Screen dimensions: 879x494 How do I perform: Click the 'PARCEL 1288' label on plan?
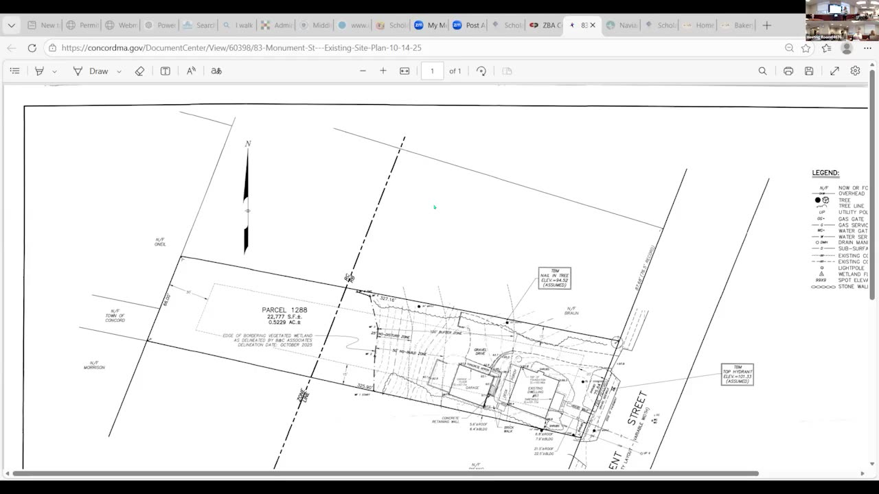coord(284,310)
